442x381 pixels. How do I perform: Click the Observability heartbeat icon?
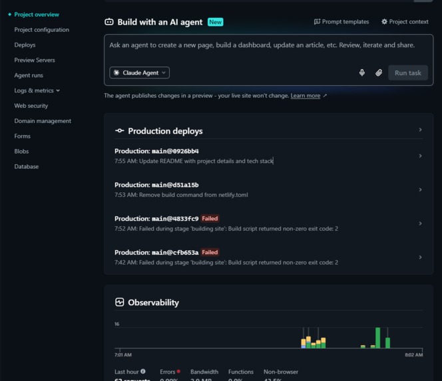(120, 302)
